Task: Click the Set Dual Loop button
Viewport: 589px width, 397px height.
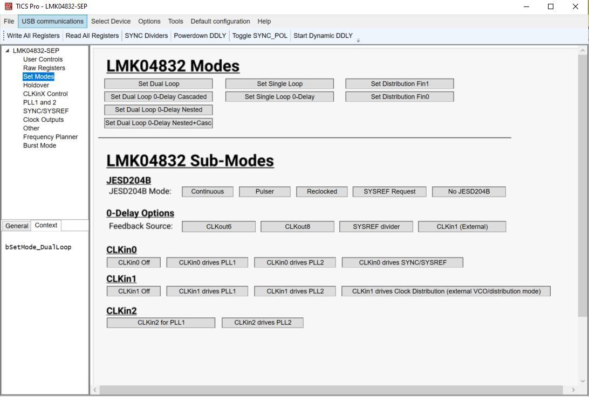Action: point(158,83)
